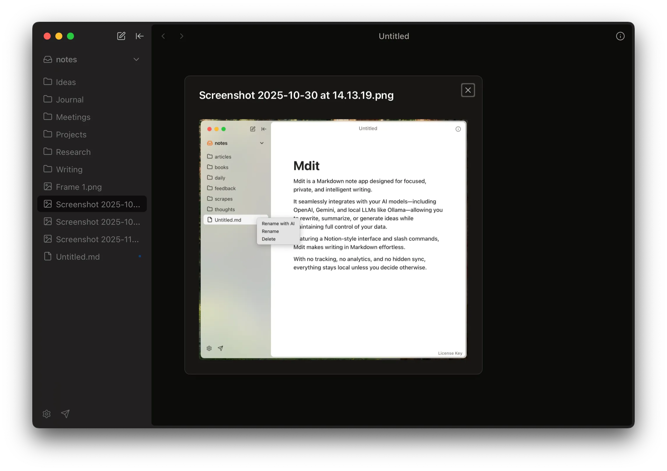Open settings gear in sidebar footer
Screen dimensions: 667x471
click(x=47, y=414)
